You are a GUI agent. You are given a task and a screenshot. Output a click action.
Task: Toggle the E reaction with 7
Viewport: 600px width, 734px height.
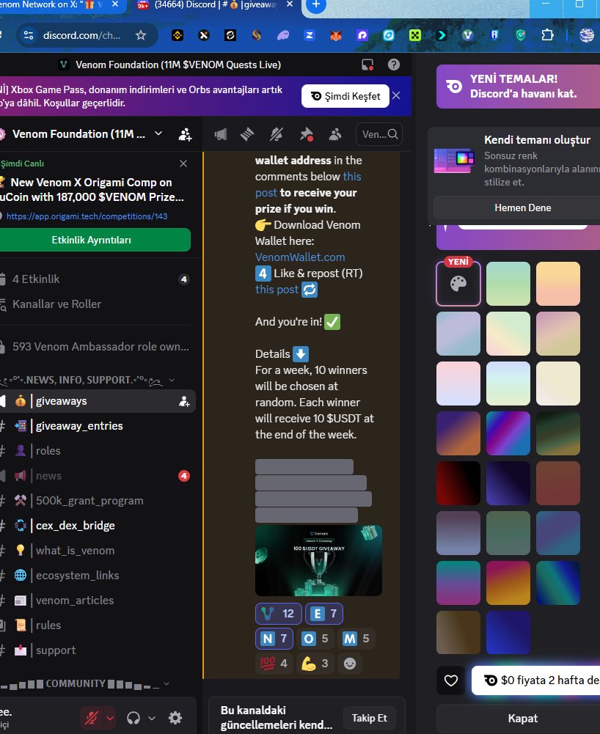(324, 613)
